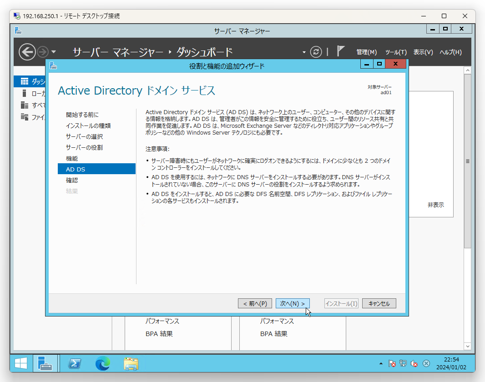
Task: Go to 確認 wizard step
Action: 72,180
